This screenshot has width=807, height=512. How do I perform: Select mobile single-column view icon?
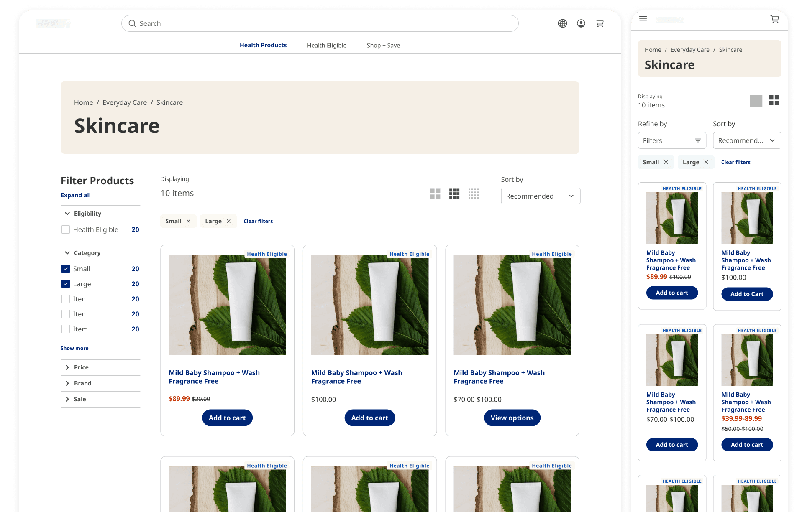[756, 101]
